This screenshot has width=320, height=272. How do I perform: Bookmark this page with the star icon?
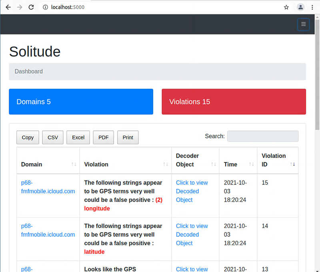click(286, 7)
